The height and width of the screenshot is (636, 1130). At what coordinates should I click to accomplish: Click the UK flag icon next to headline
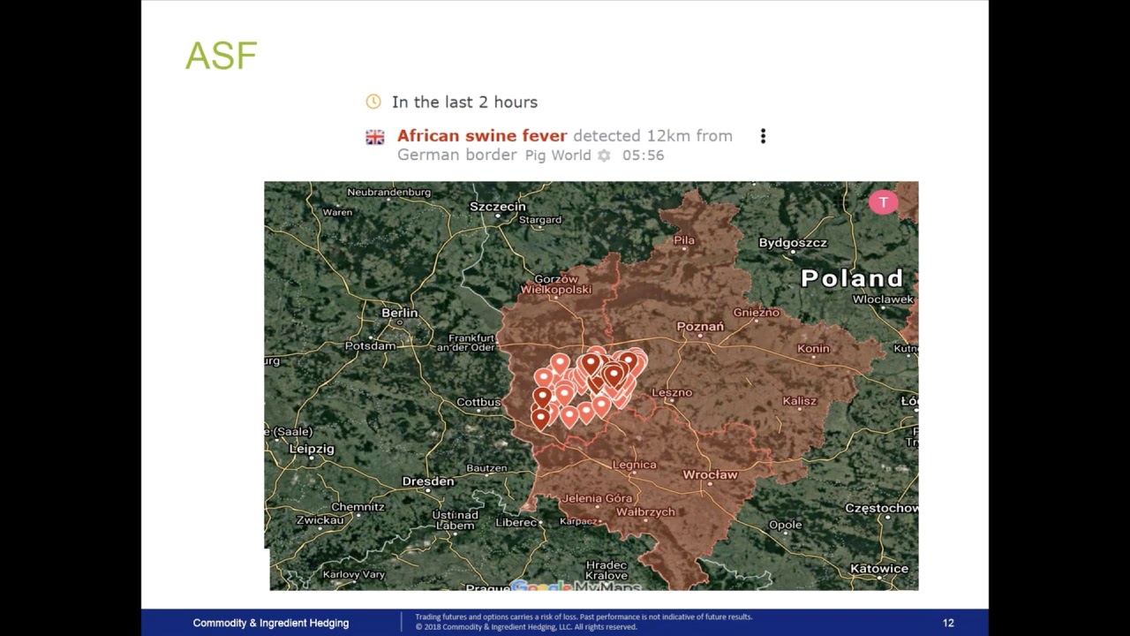click(x=375, y=137)
